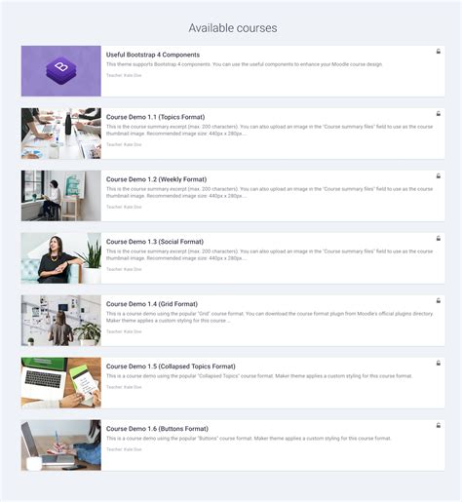Open Course Demo 1.2 (Weekly Format) title
Screen dimensions: 462x502
point(156,179)
